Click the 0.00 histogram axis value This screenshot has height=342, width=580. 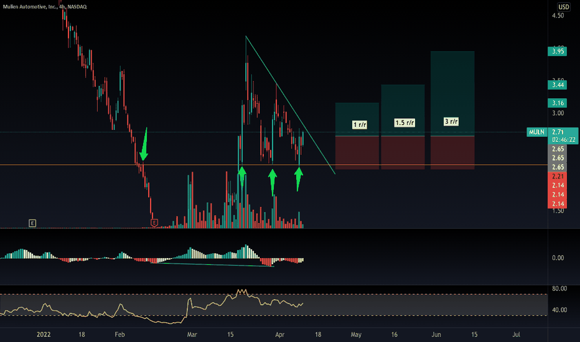pos(558,257)
